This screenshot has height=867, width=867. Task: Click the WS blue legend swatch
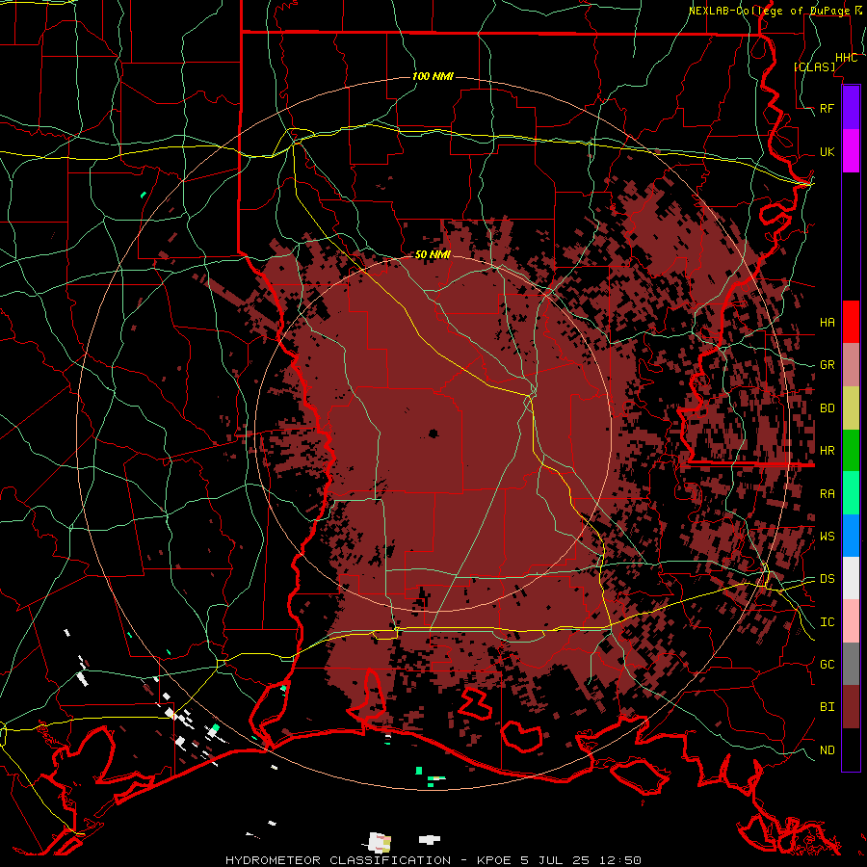851,536
